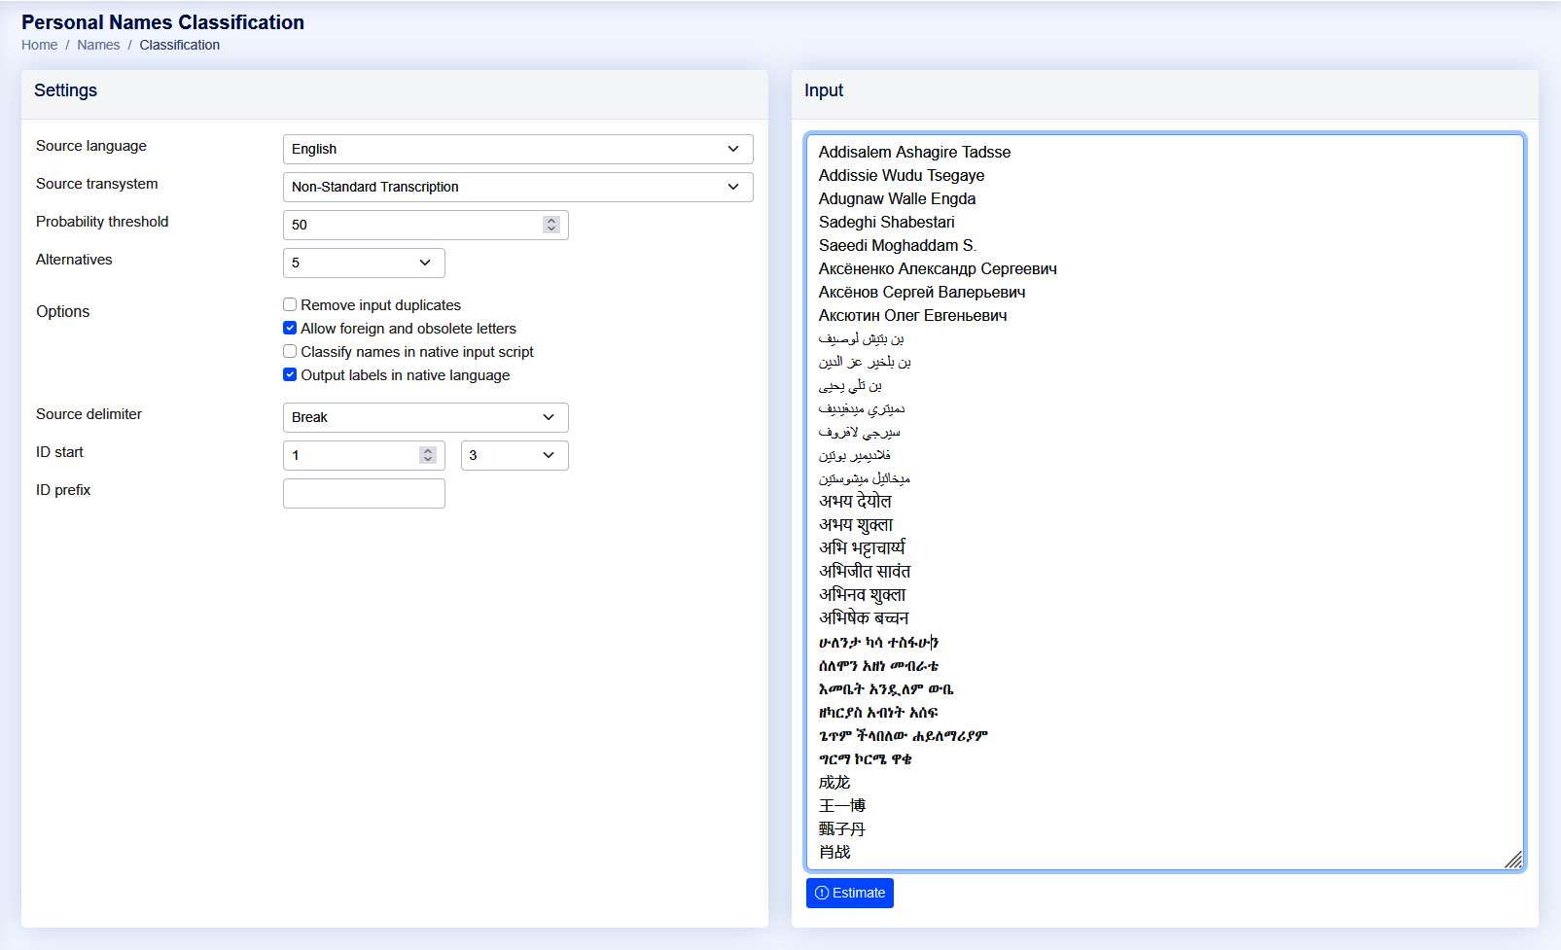1561x950 pixels.
Task: Click the line 'अभिजीत सावंत'
Action: 865,571
